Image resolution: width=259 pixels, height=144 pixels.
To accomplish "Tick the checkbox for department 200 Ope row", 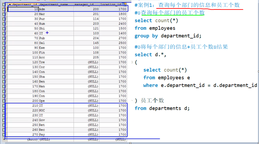I will pyautogui.click(x=4, y=101).
